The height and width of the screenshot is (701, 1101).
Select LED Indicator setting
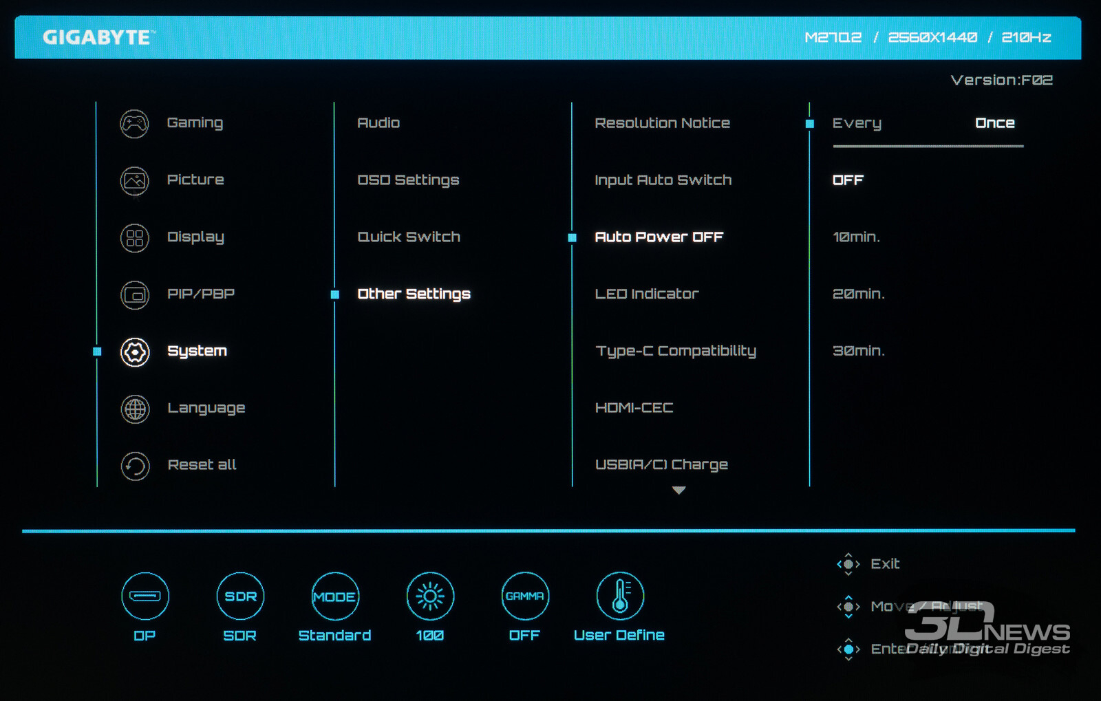click(x=646, y=294)
